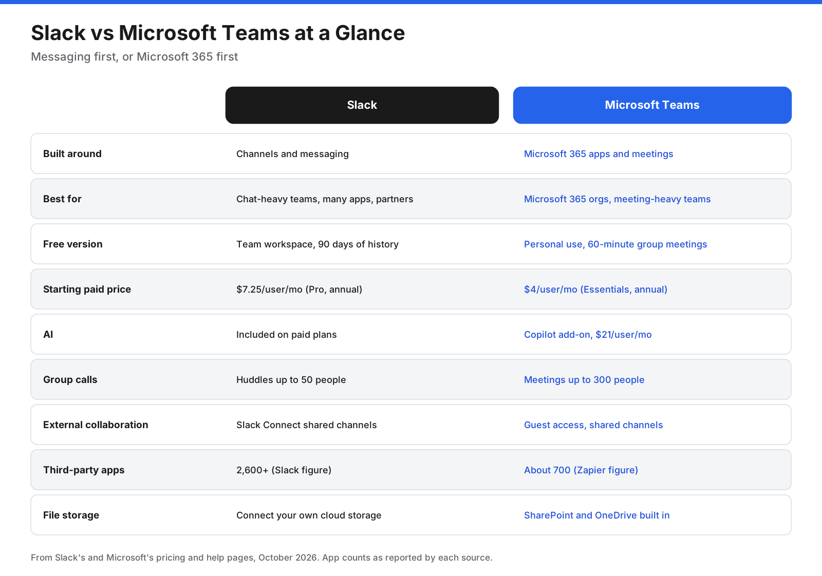Click 'Copilot add-on, $21/user/mo' cell
Viewport: 822px width, 576px height.
pyautogui.click(x=588, y=335)
